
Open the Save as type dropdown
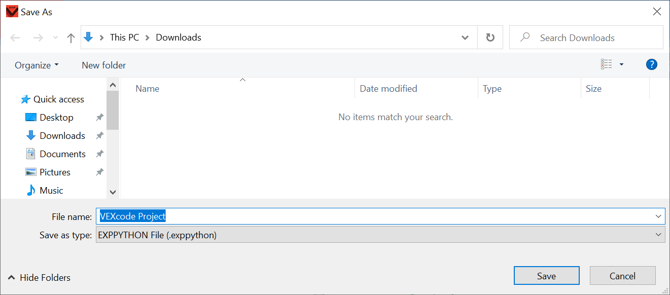[380, 235]
